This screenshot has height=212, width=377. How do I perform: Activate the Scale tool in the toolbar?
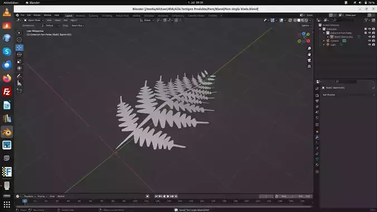pos(19,61)
